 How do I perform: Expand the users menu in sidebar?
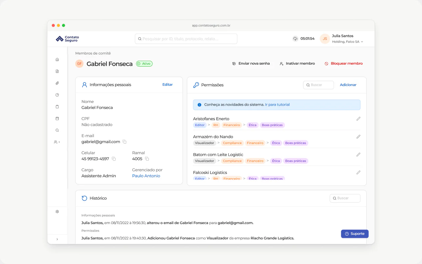(x=57, y=142)
